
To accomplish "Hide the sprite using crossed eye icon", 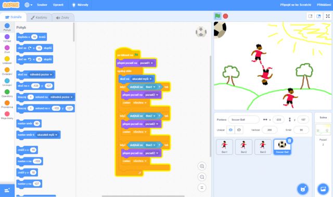I will 239,130.
